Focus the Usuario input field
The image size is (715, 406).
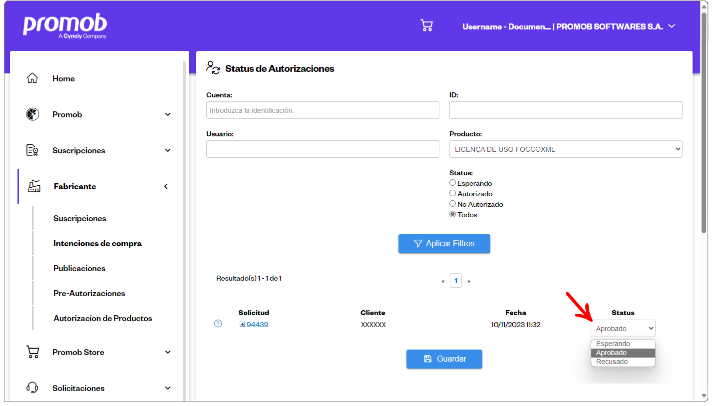tap(323, 149)
